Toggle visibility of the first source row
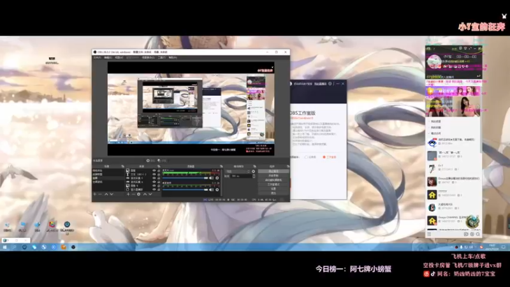This screenshot has width=510, height=287. click(x=154, y=170)
